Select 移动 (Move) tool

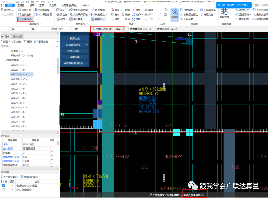(115, 19)
